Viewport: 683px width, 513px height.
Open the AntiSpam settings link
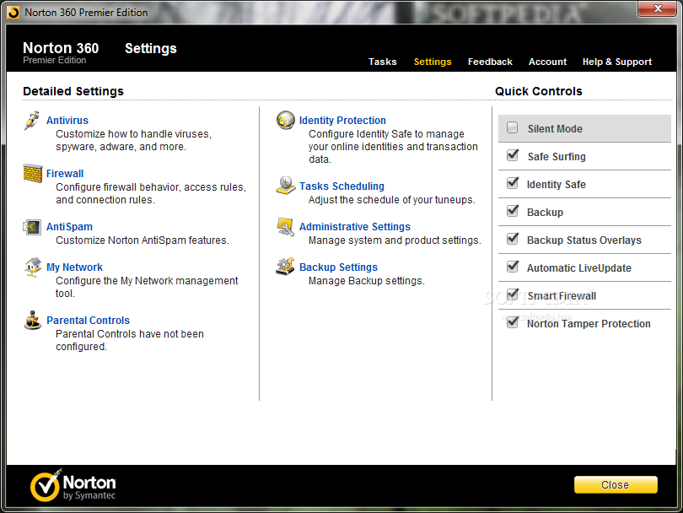69,227
